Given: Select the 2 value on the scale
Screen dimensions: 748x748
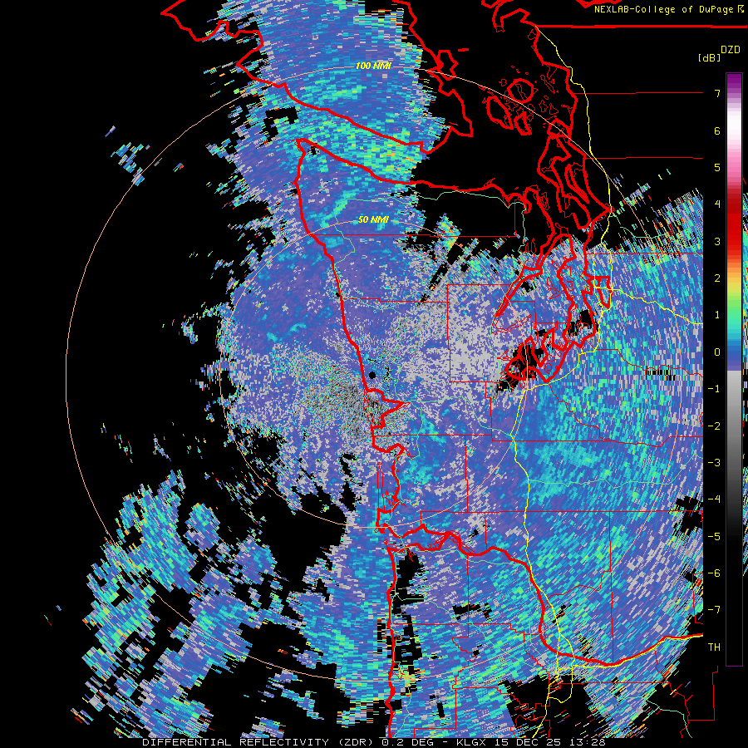Looking at the screenshot, I should [x=717, y=278].
